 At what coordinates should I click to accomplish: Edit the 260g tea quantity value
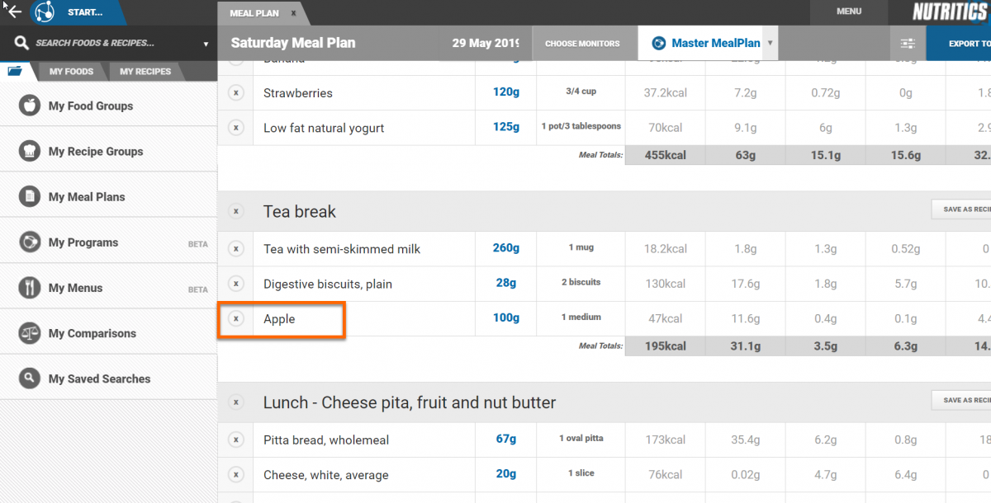pos(506,248)
